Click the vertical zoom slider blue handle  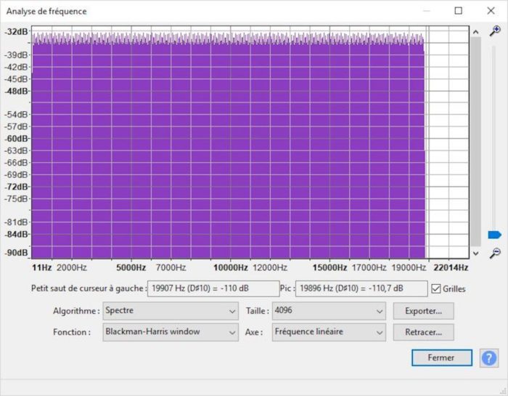494,235
